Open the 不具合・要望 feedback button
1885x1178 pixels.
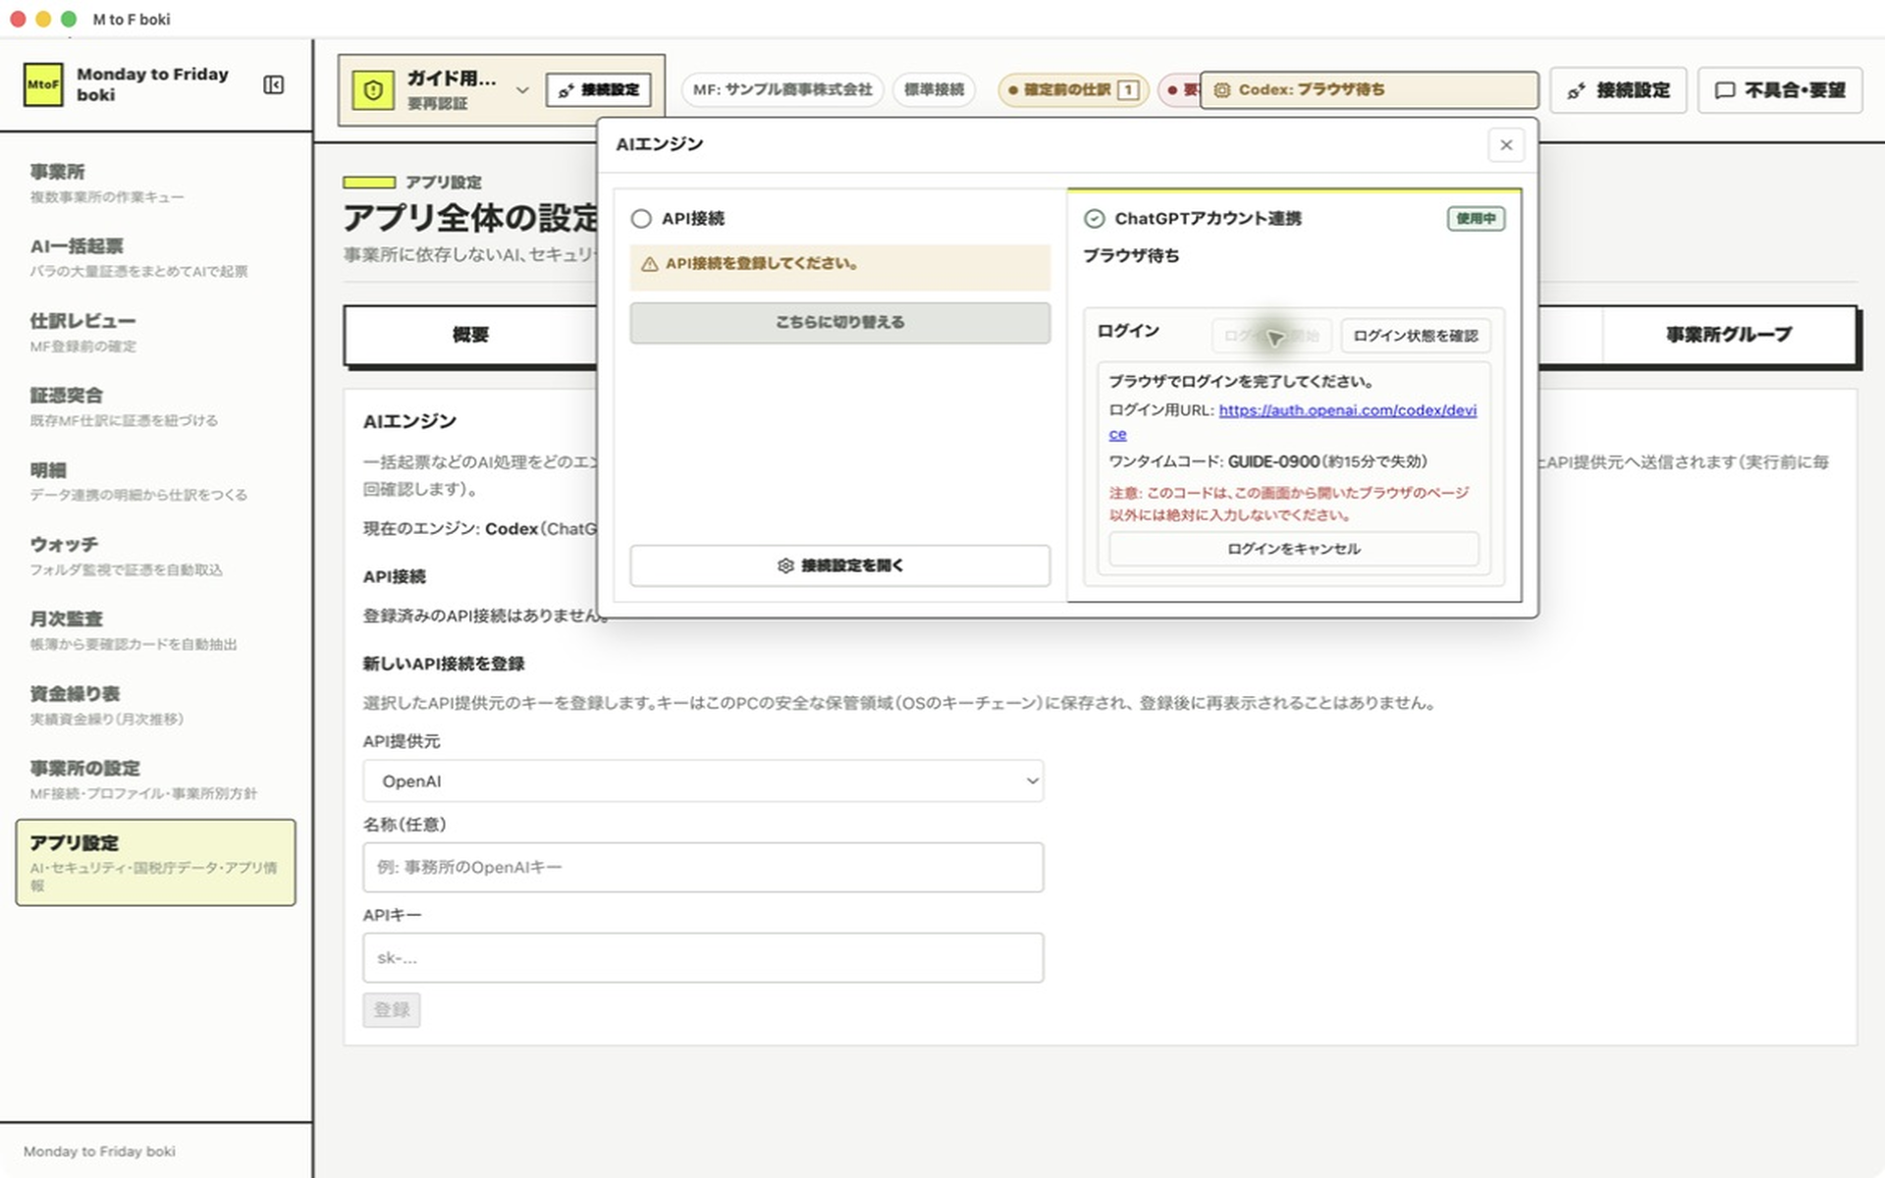coord(1779,90)
